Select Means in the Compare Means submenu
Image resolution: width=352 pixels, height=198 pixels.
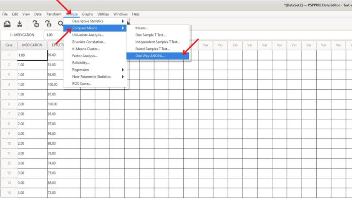(158, 28)
